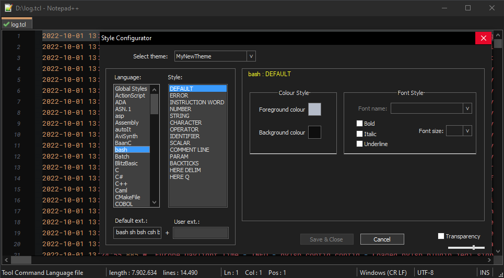
Task: Maximize the Notepad++ window
Action: pos(468,8)
